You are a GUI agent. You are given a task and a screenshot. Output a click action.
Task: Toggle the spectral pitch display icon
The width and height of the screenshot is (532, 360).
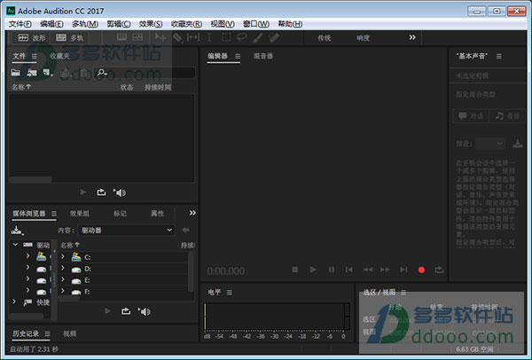click(x=137, y=37)
